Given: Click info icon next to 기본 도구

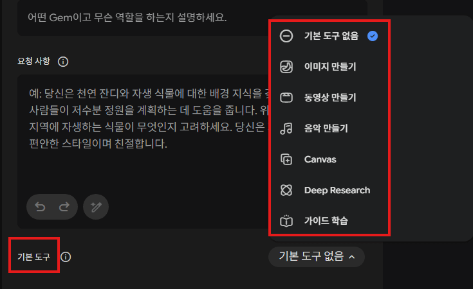Looking at the screenshot, I should (66, 257).
